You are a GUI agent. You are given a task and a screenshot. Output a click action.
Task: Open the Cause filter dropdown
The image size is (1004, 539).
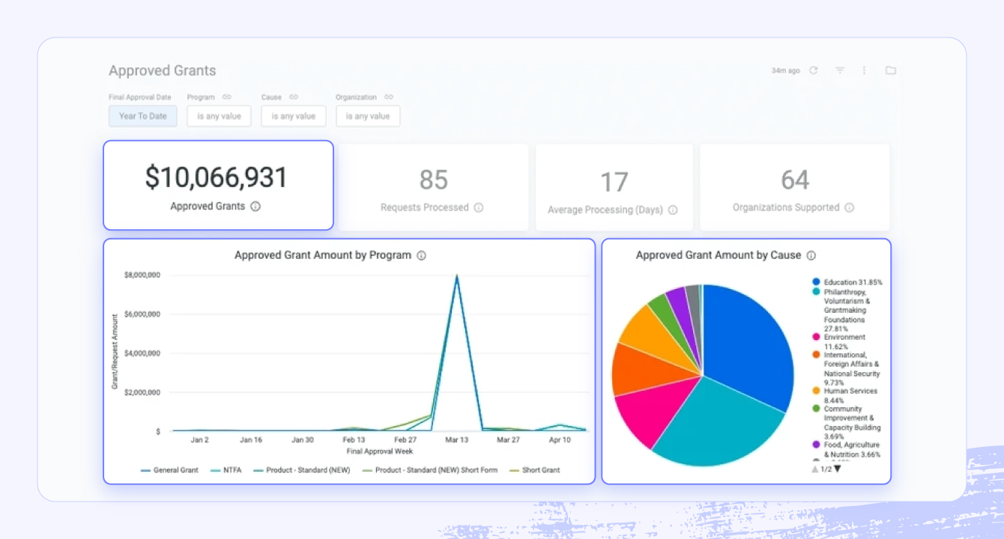pyautogui.click(x=293, y=116)
